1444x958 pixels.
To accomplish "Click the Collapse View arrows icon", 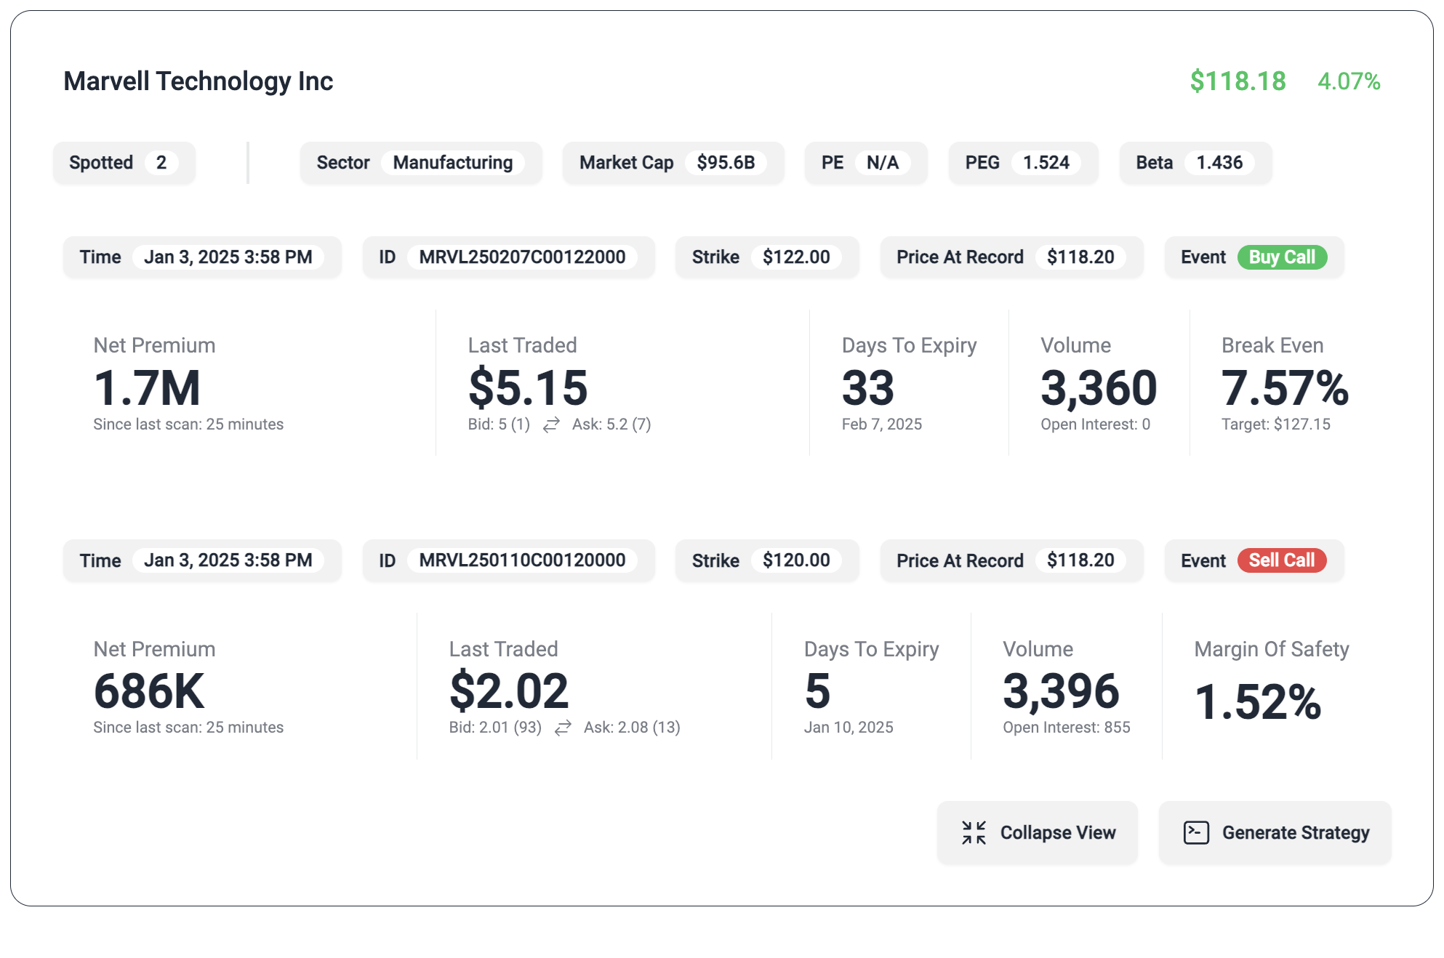I will pos(974,832).
